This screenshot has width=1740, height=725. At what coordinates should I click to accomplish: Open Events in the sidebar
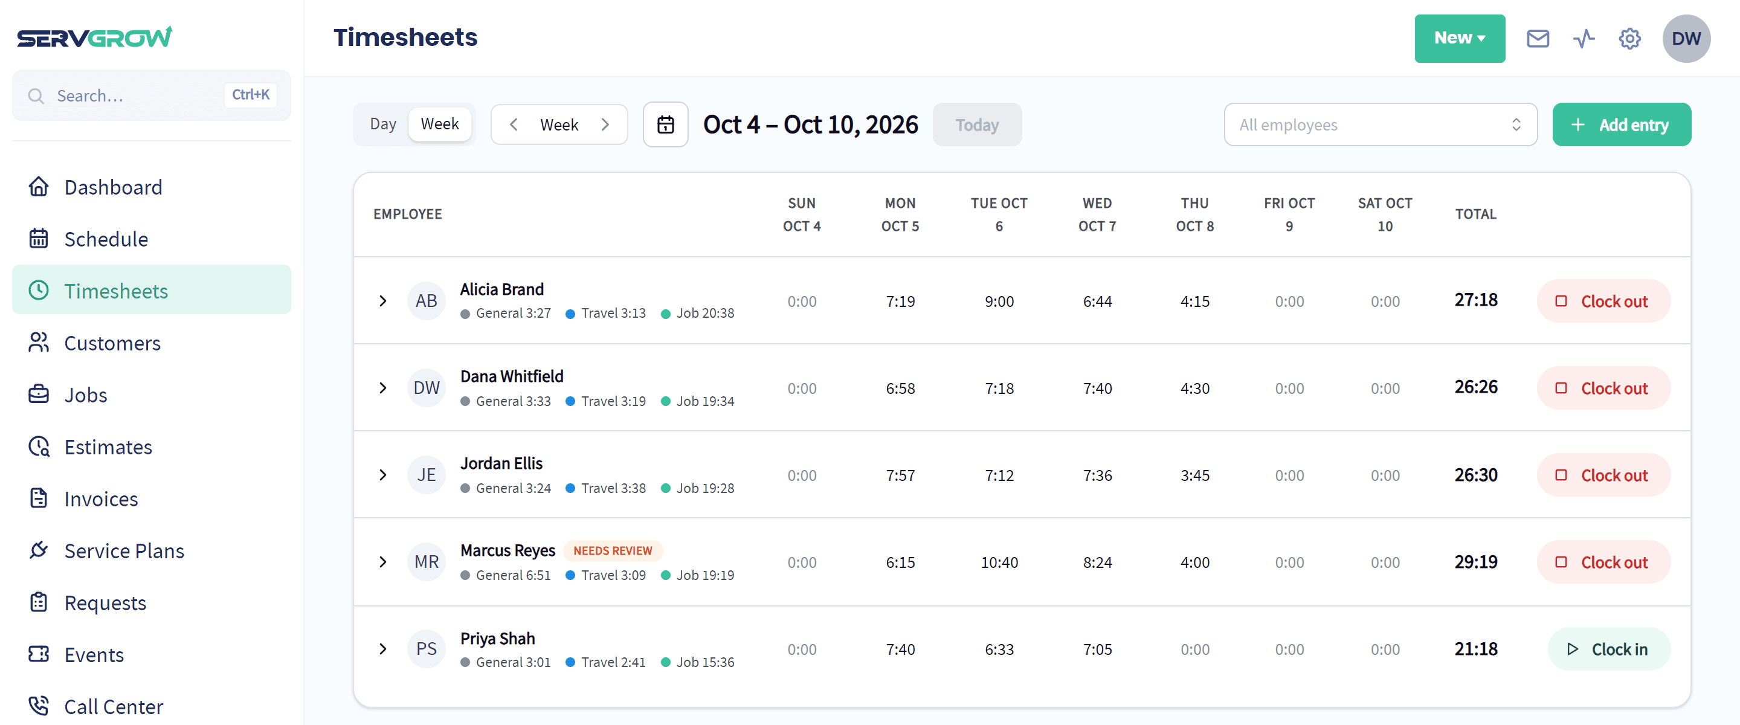151,656
